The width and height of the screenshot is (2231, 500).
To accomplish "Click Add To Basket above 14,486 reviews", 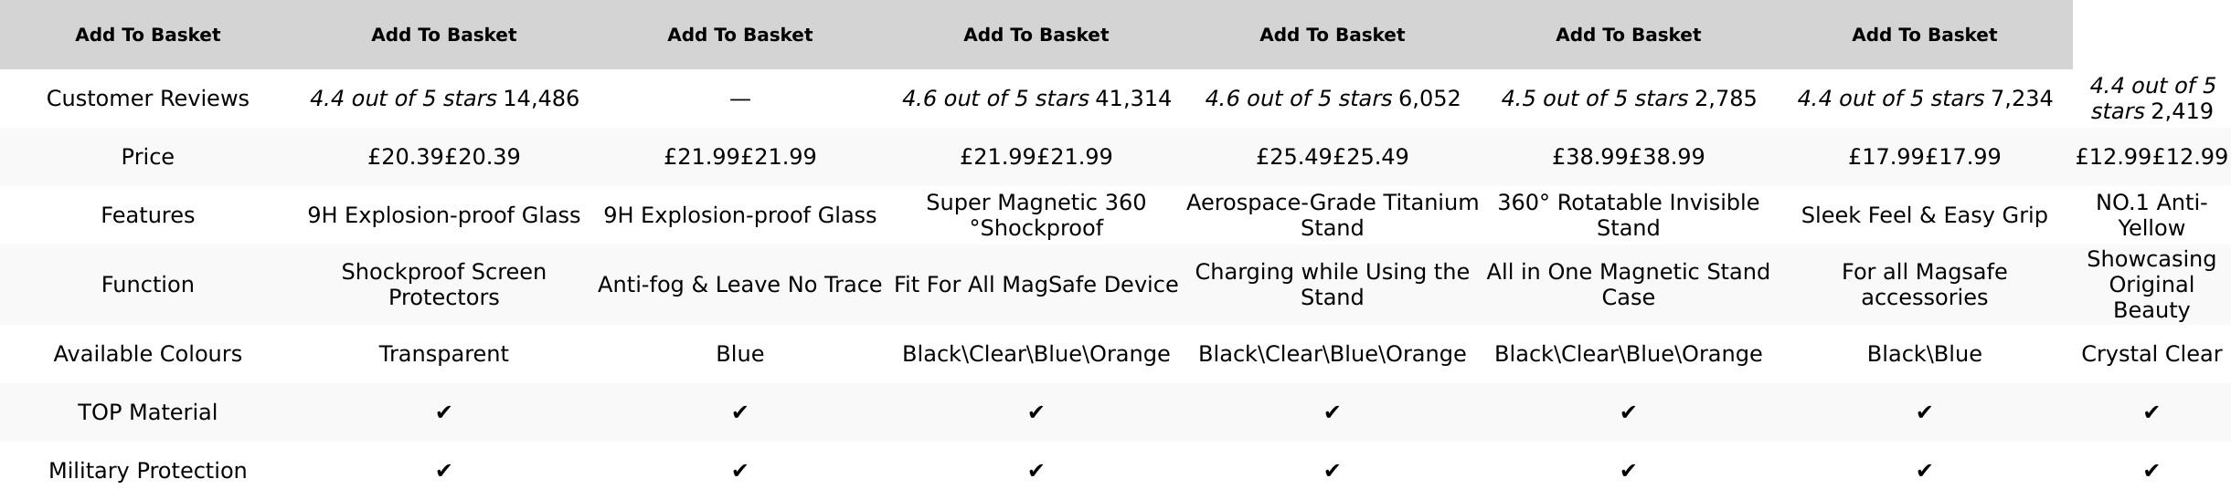I will [443, 35].
